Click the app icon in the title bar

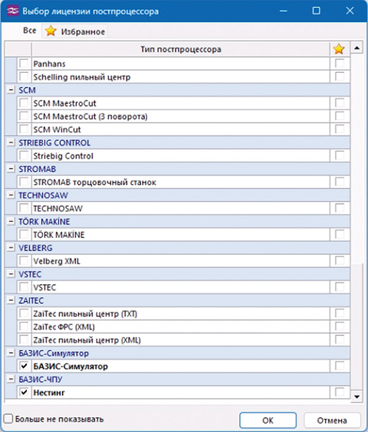coord(12,11)
